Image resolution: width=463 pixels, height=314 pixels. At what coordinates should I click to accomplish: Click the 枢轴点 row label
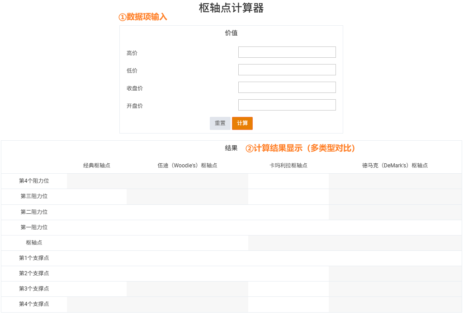pyautogui.click(x=34, y=243)
